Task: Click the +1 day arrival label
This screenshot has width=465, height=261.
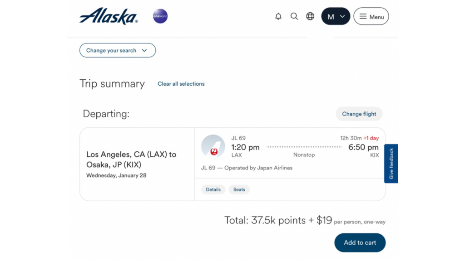Action: (x=371, y=138)
